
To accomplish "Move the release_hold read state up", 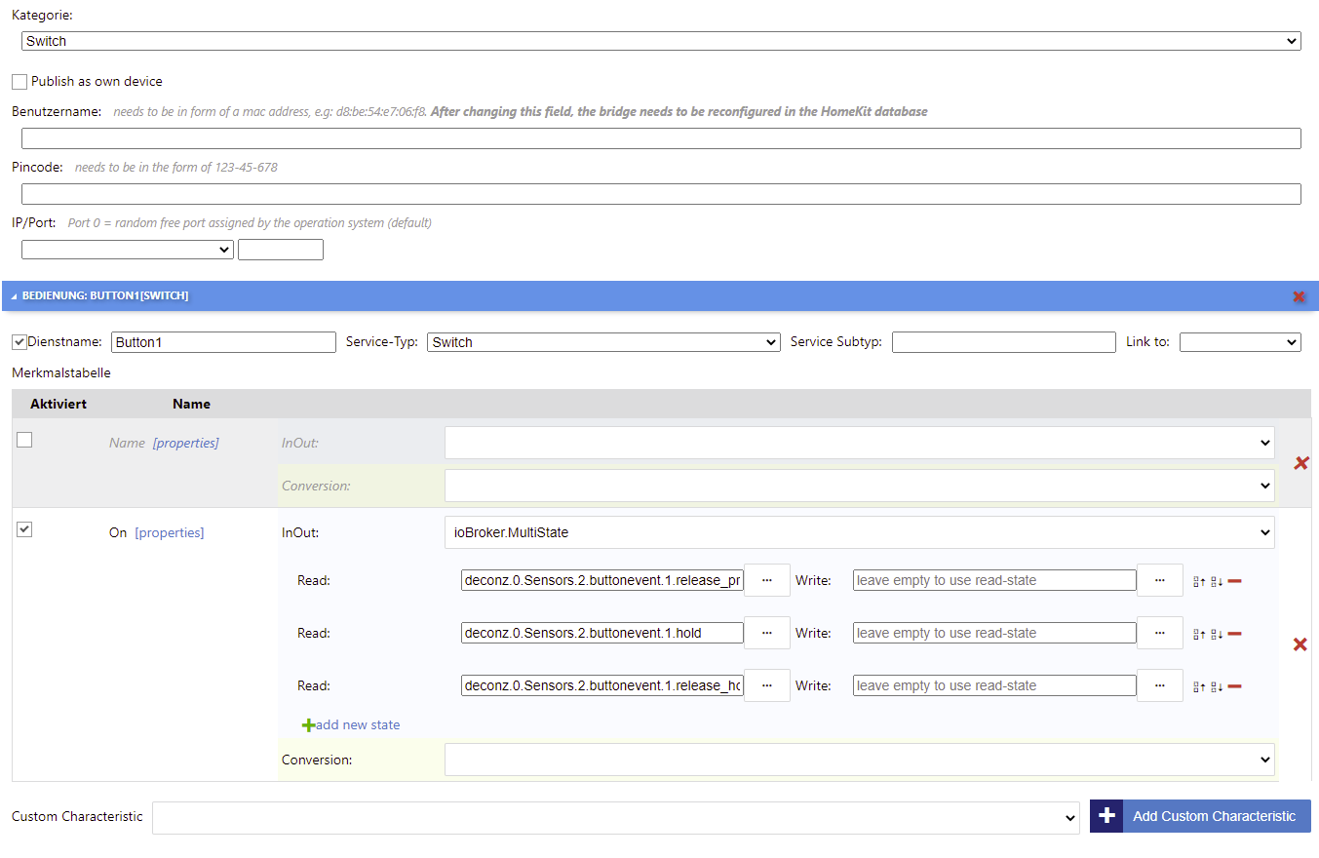I will click(1199, 687).
